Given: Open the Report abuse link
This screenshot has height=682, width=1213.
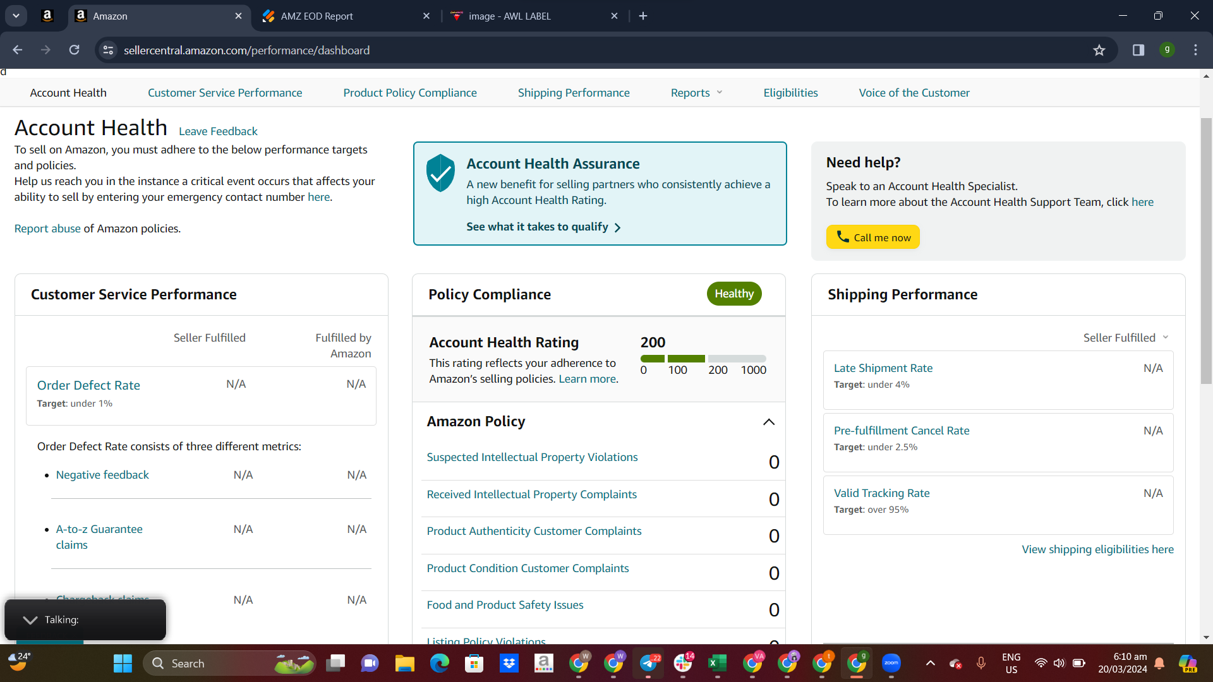Looking at the screenshot, I should [47, 229].
